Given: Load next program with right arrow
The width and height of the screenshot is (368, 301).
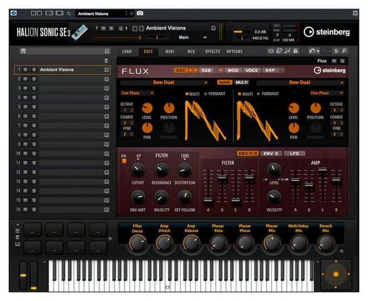Looking at the screenshot, I should (x=141, y=28).
